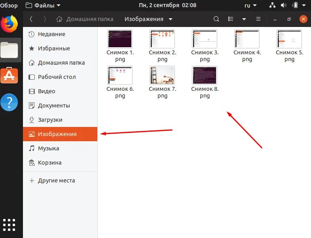The width and height of the screenshot is (311, 238).
Task: Open Музыка in sidebar
Action: [x=60, y=148]
